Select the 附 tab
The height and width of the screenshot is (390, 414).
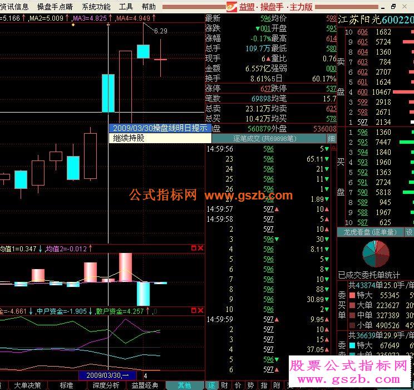[x=277, y=386]
